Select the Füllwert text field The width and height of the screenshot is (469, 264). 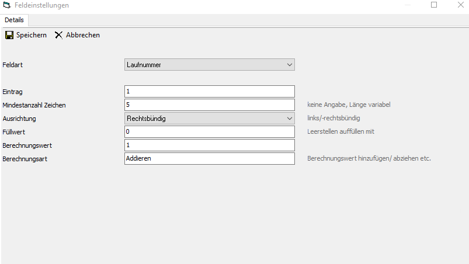(209, 132)
